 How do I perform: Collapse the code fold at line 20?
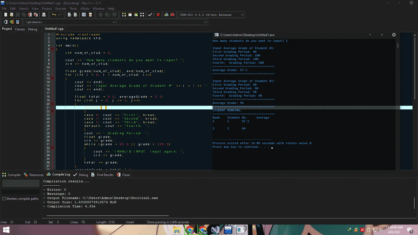click(52, 104)
